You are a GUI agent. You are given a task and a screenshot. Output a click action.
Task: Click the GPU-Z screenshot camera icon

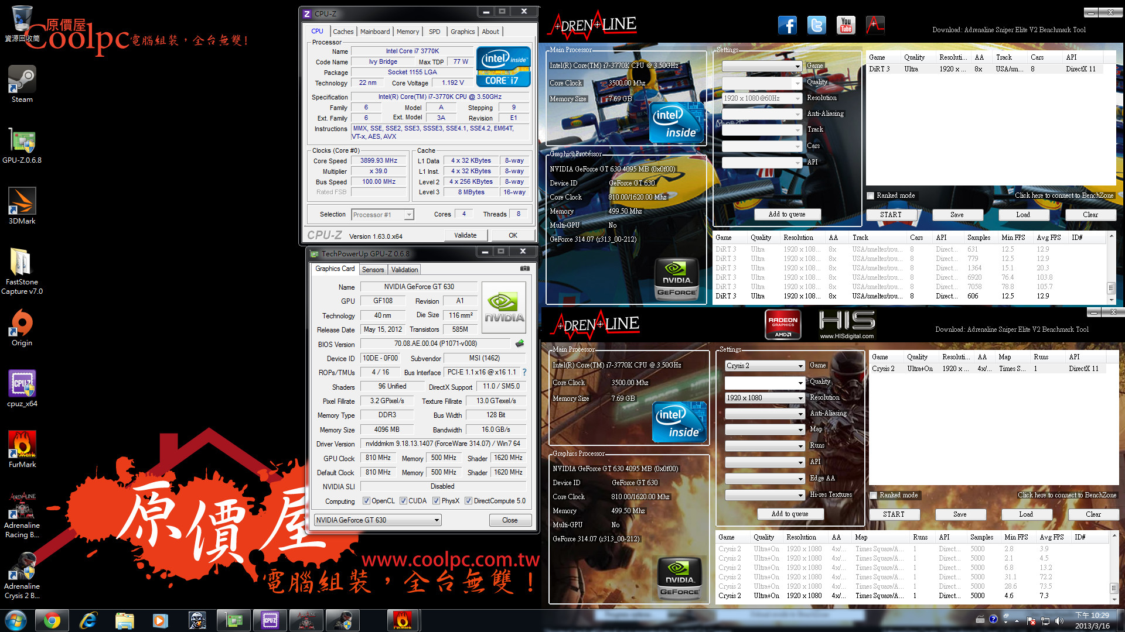[525, 269]
